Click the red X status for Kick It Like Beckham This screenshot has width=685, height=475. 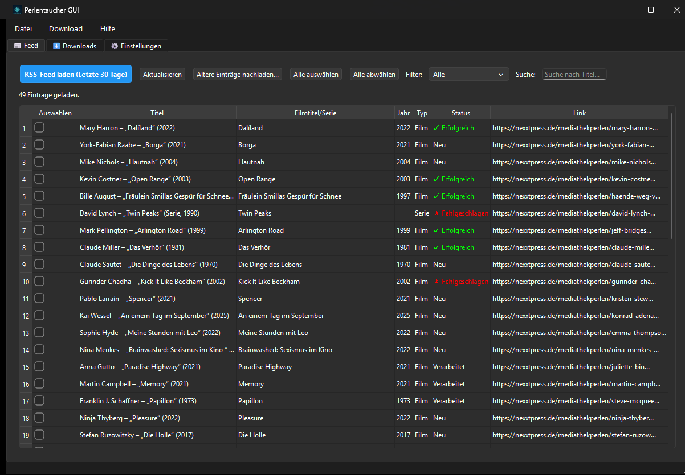[436, 282]
